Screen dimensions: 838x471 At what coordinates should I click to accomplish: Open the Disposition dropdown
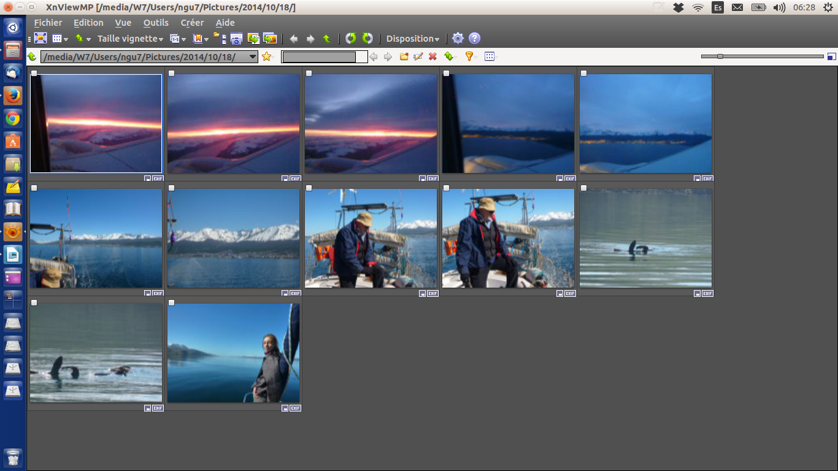pos(412,39)
